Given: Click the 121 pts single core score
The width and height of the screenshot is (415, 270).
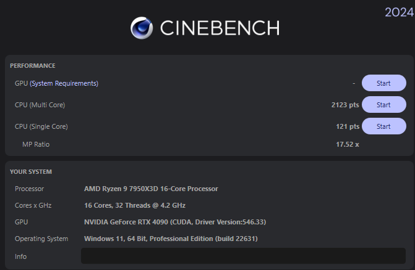Looking at the screenshot, I should coord(348,126).
